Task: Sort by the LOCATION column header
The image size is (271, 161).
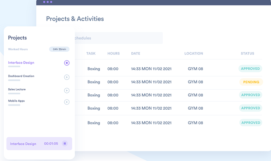Action: [x=193, y=53]
